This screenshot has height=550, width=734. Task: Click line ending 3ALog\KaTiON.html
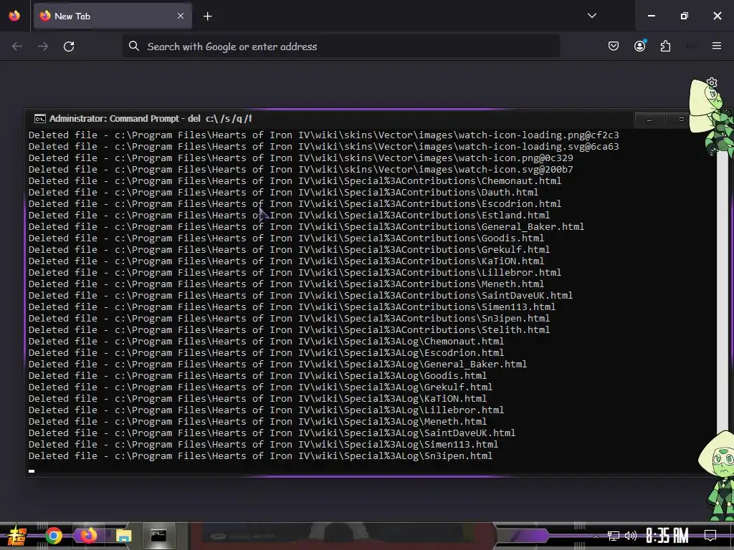pos(257,398)
